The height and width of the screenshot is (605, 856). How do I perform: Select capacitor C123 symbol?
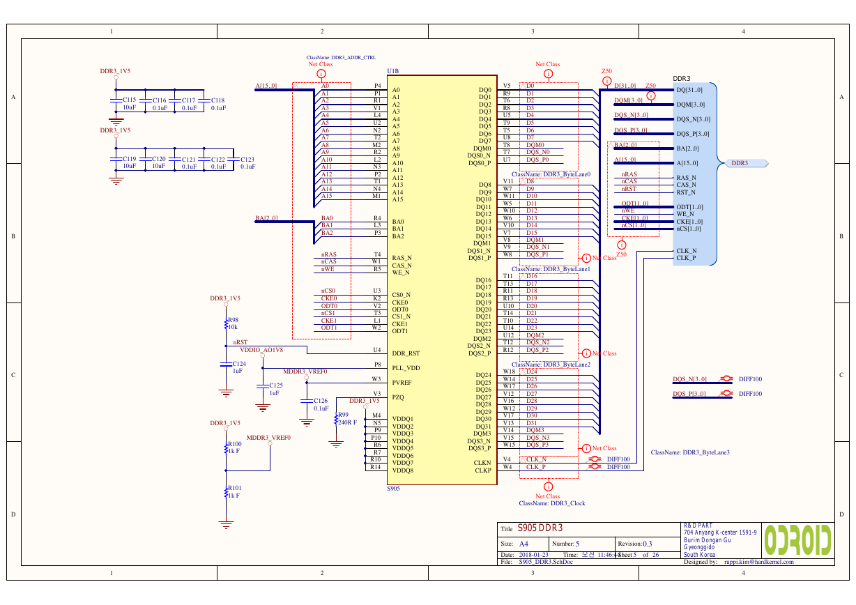click(232, 158)
